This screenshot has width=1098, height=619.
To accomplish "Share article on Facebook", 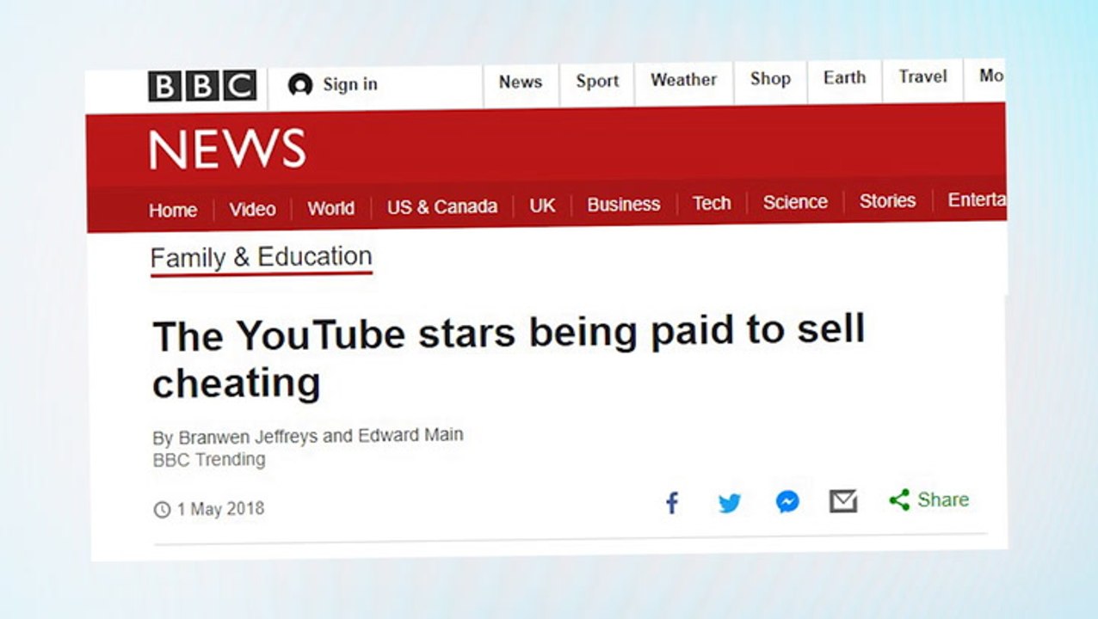I will (672, 503).
